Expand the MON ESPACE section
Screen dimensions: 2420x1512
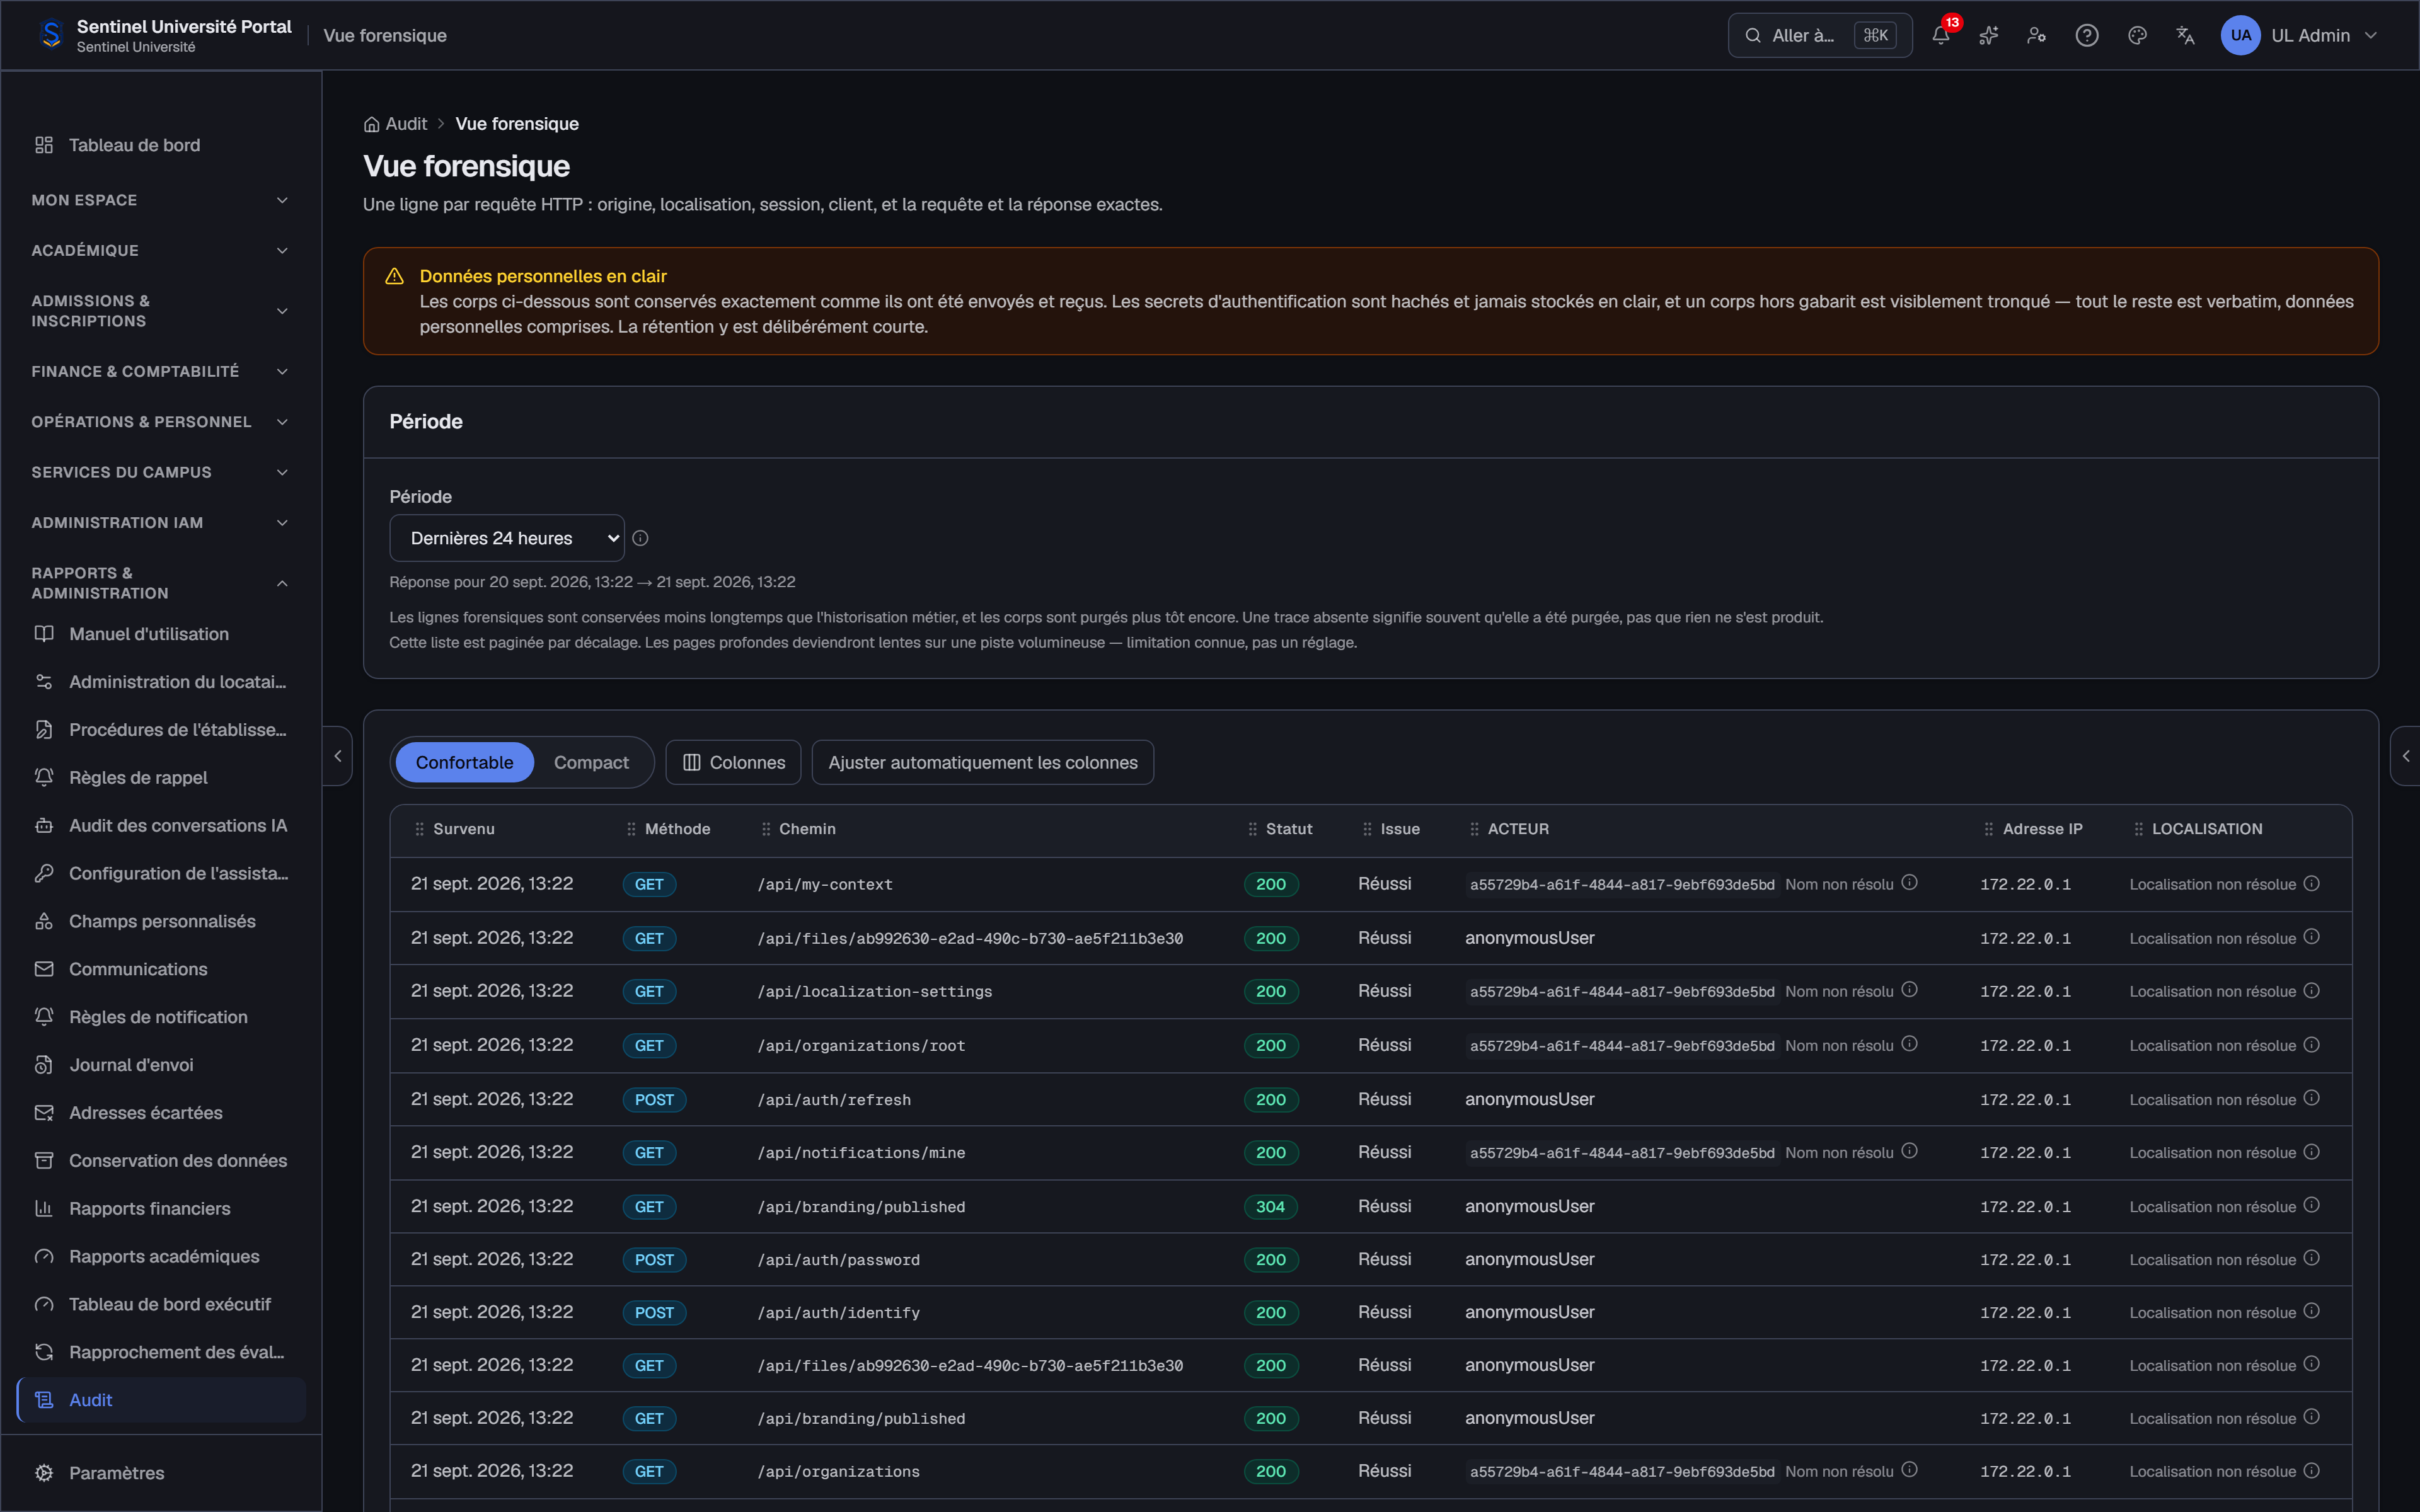tap(160, 200)
